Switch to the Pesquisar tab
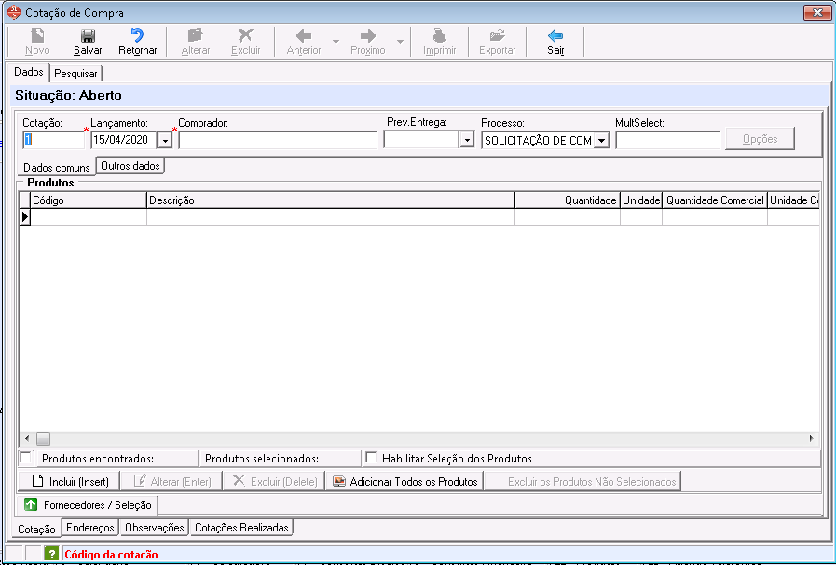 click(x=75, y=74)
